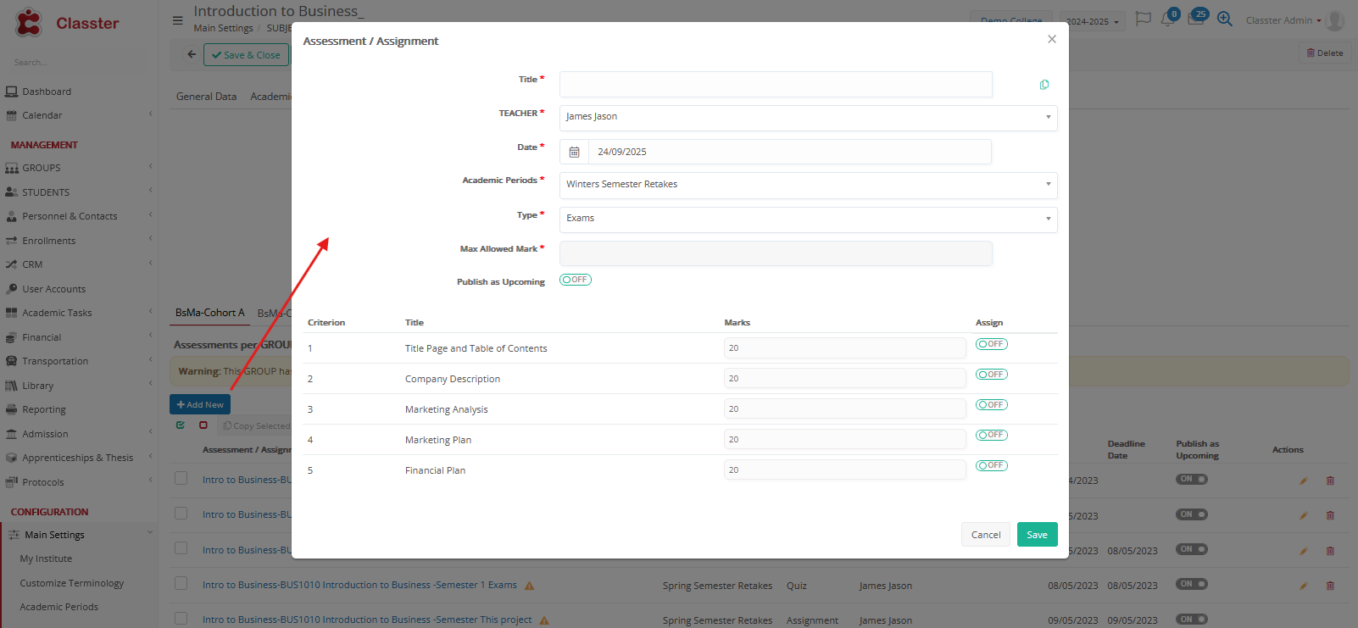Screen dimensions: 1358x628
Task: Click the copy icon beside Title field
Action: (x=1044, y=85)
